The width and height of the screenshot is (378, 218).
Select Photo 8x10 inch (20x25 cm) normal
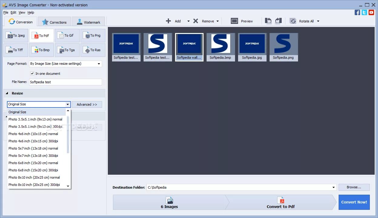37,177
